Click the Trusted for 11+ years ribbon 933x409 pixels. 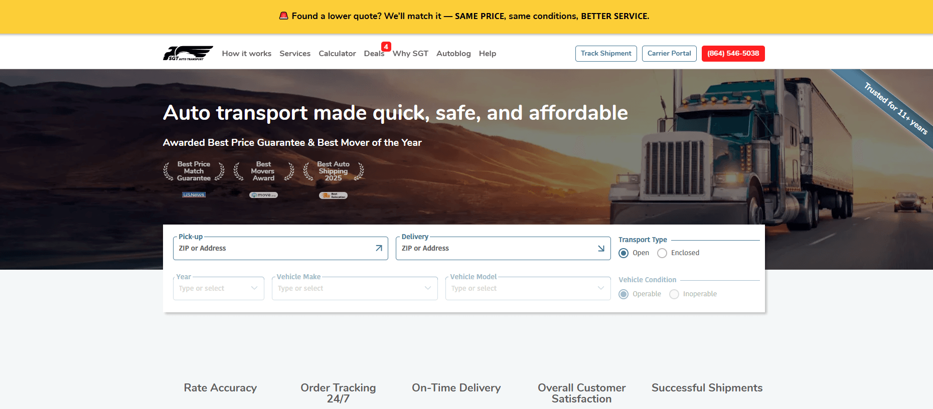(895, 109)
